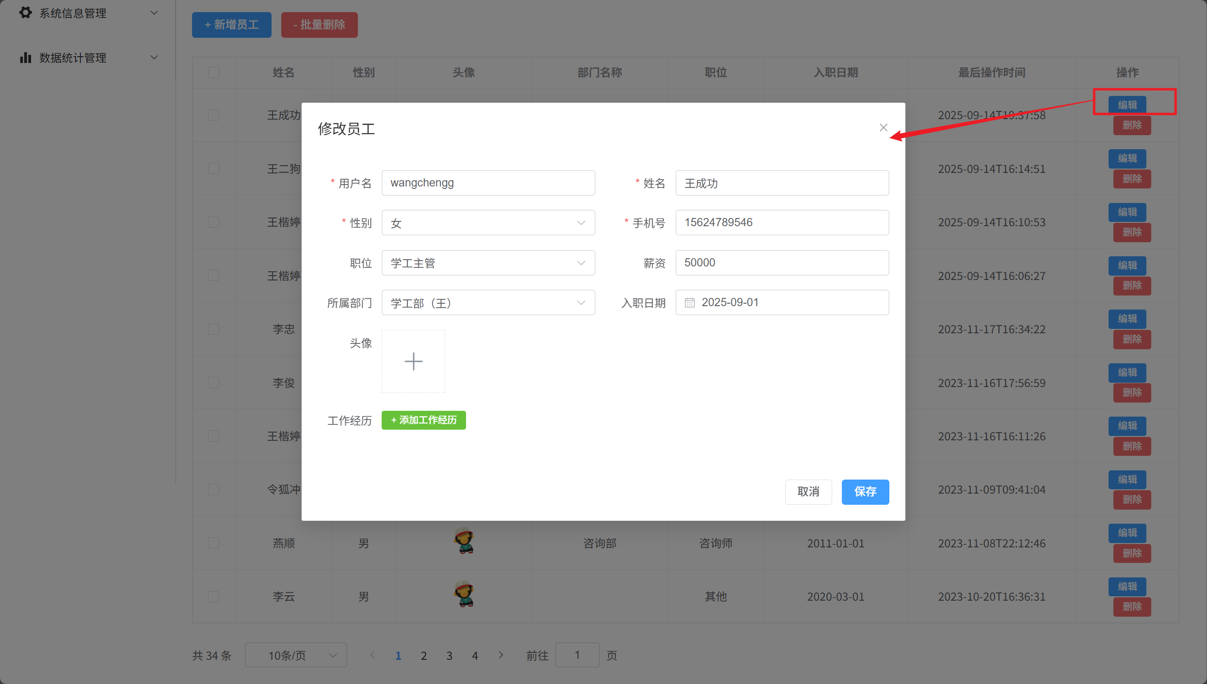Open the 职位 dropdown showing 学工主管

pyautogui.click(x=488, y=263)
